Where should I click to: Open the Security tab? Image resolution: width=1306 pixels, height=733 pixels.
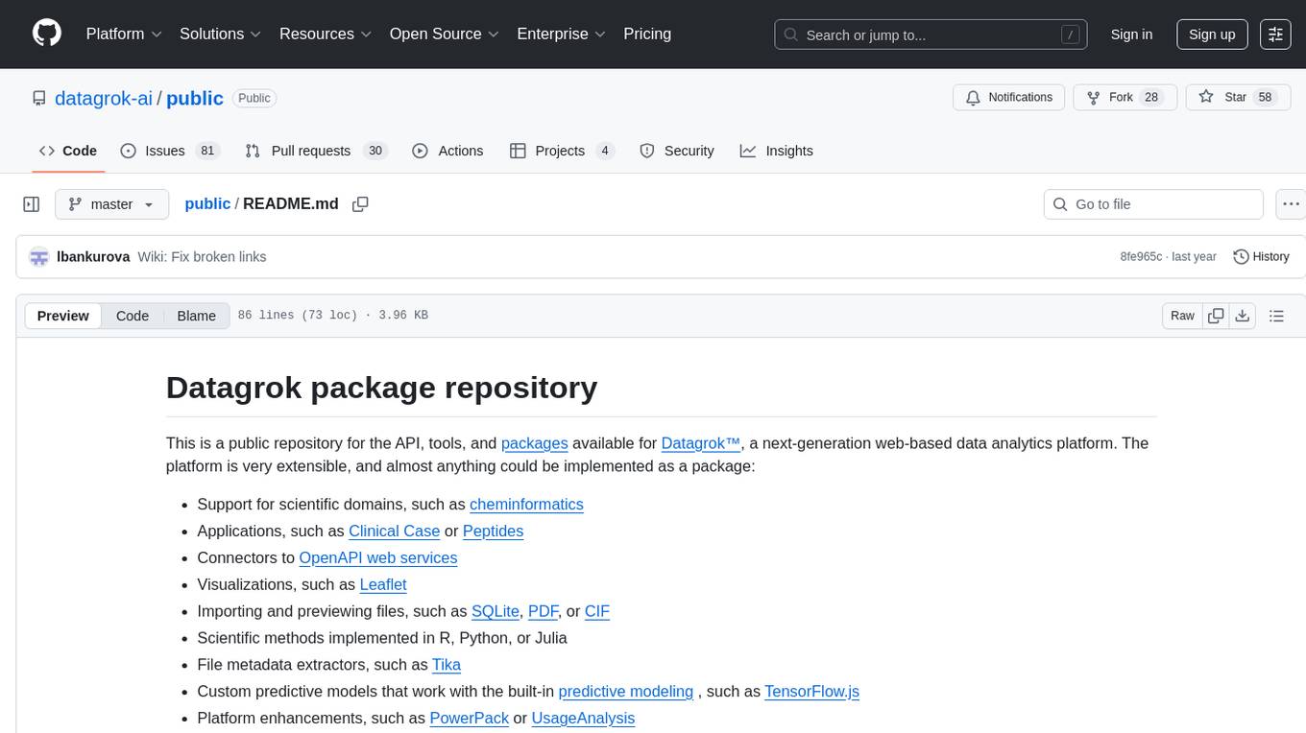677,151
